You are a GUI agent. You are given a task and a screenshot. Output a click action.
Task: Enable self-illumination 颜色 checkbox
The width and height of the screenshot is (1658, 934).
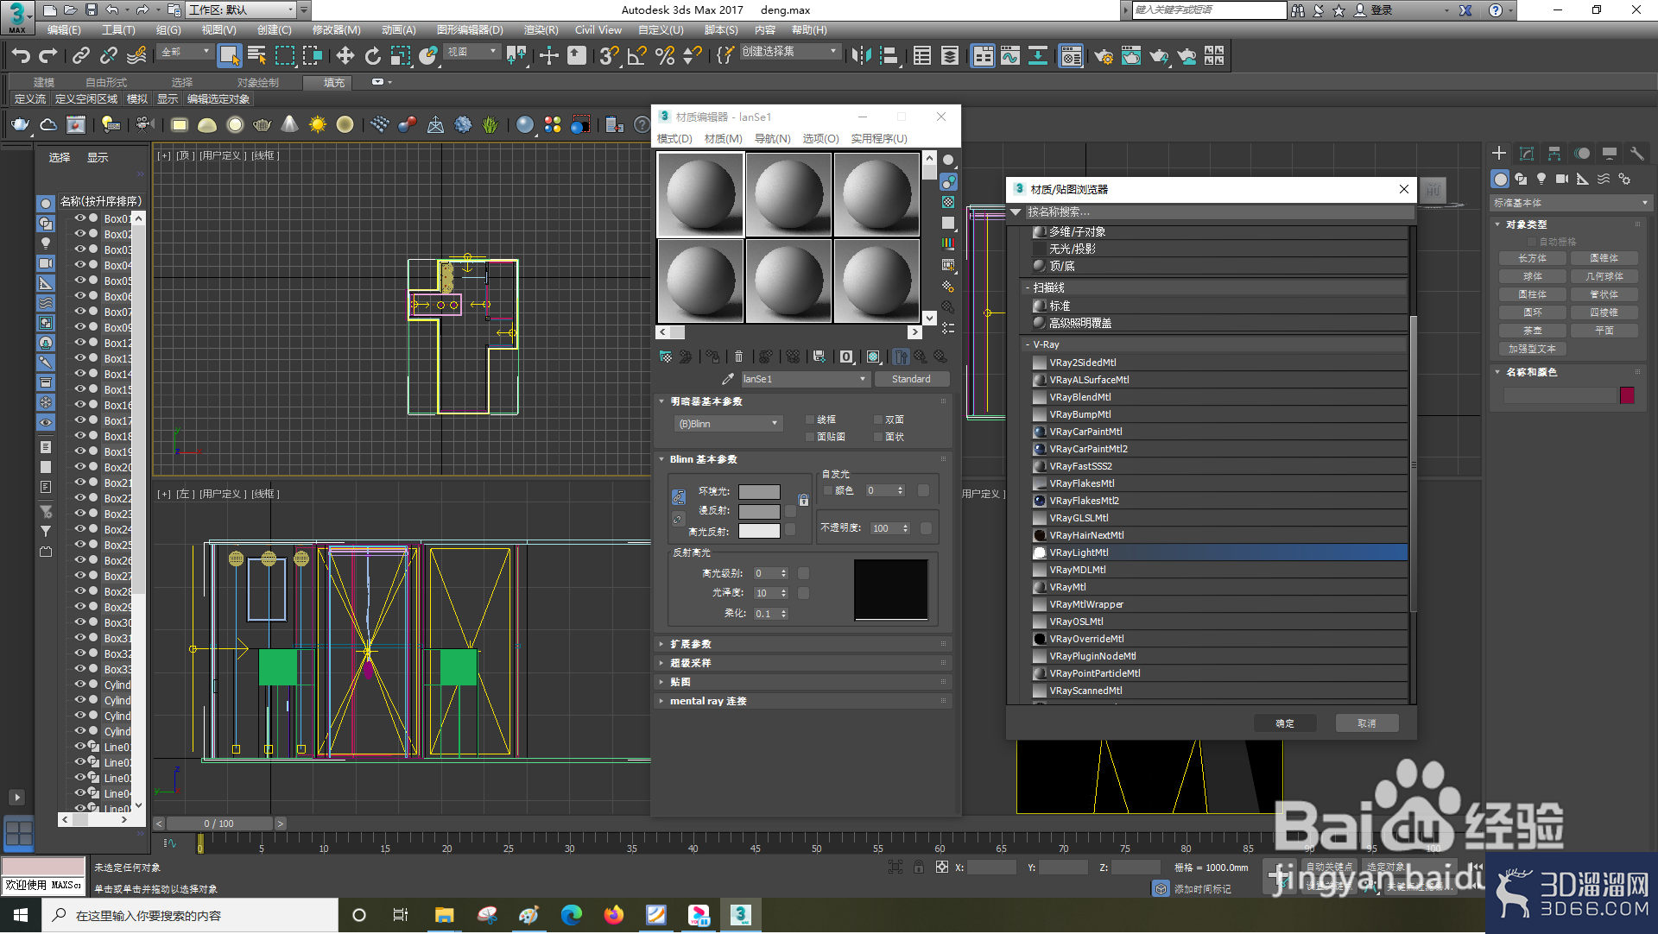[828, 491]
